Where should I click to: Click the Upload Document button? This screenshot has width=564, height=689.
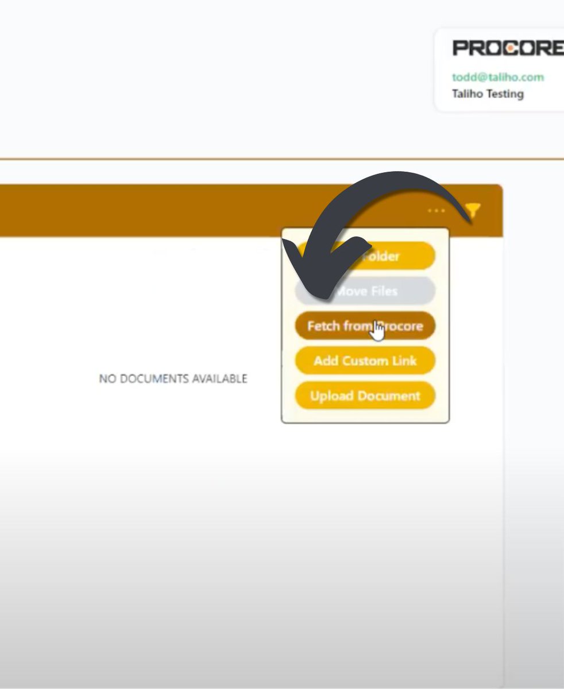pyautogui.click(x=365, y=396)
